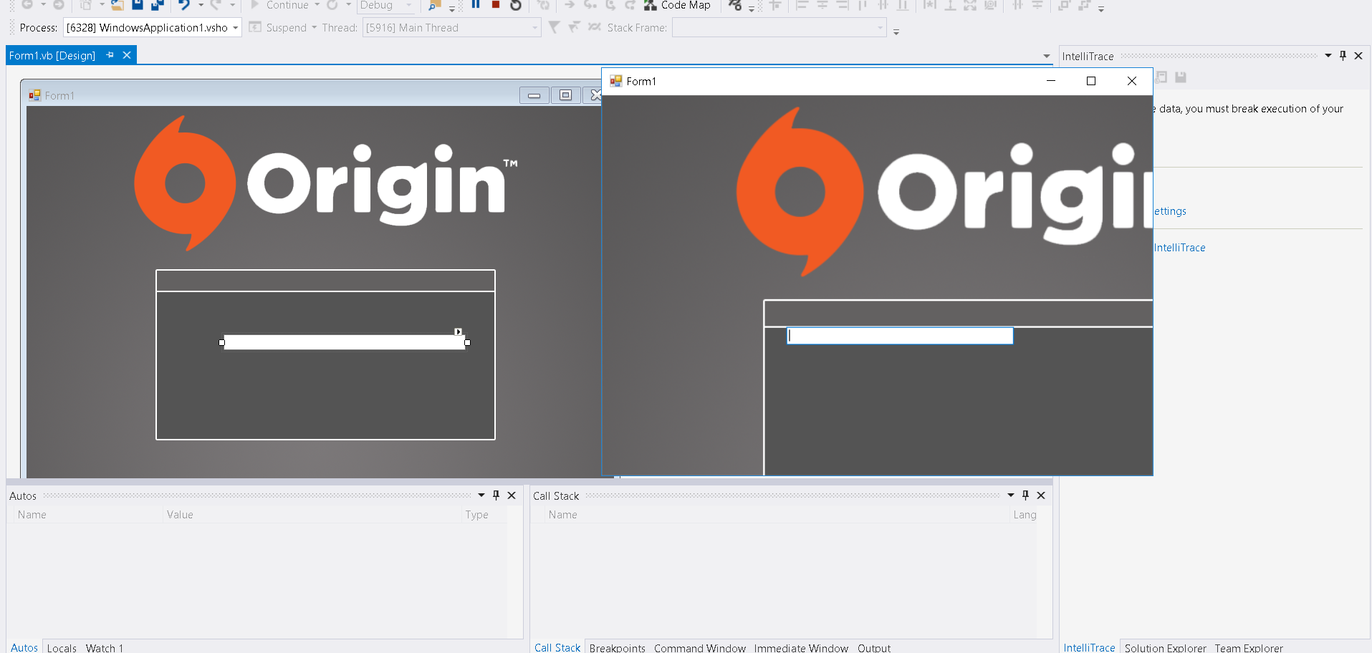This screenshot has width=1372, height=653.
Task: Click the diagnostic tools icon beside Code Map
Action: pyautogui.click(x=735, y=5)
